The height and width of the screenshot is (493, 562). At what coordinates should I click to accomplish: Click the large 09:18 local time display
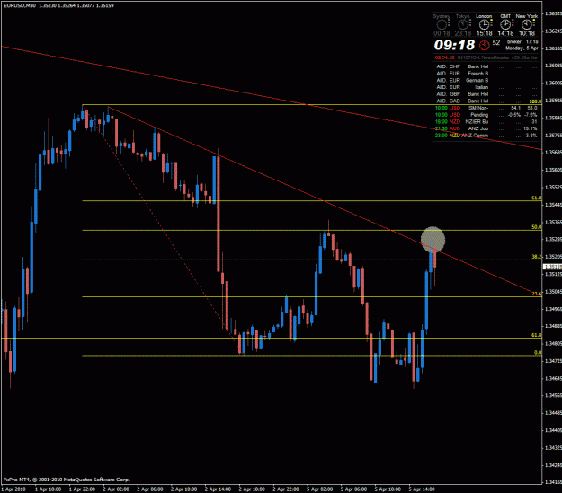pos(454,45)
